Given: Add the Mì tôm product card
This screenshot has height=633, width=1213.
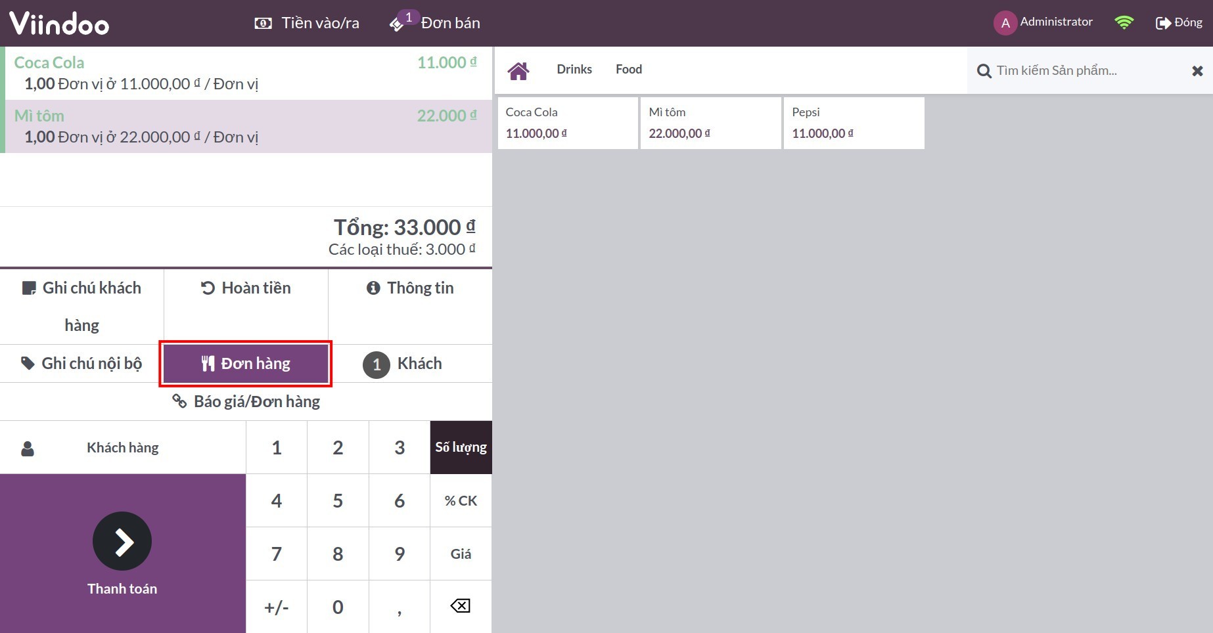Looking at the screenshot, I should pyautogui.click(x=711, y=123).
